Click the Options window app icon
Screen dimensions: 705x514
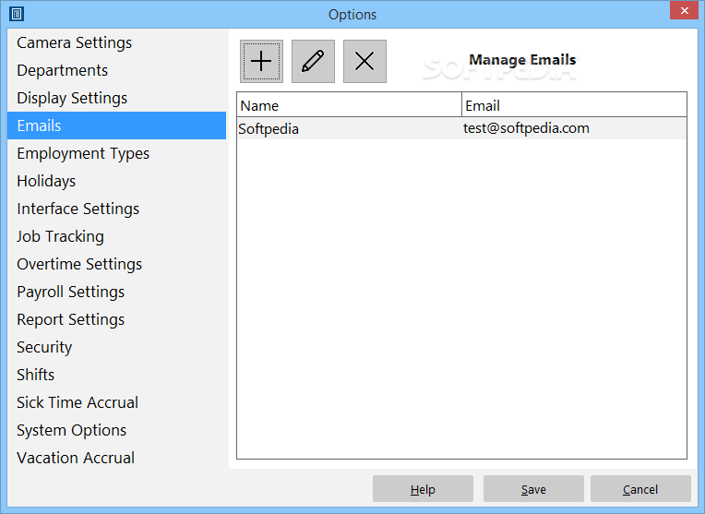coord(17,14)
